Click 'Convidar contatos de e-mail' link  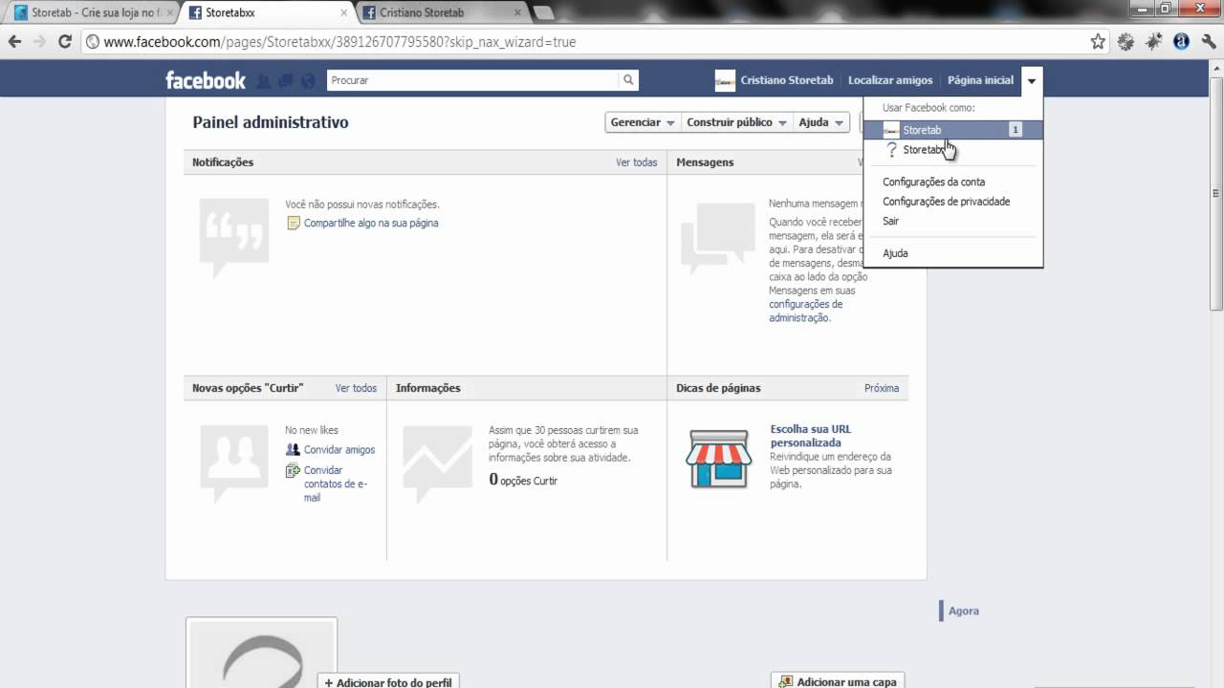[336, 484]
